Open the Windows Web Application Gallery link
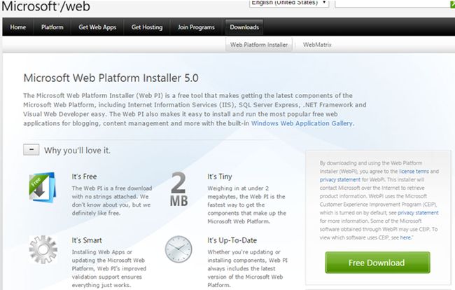 point(302,123)
